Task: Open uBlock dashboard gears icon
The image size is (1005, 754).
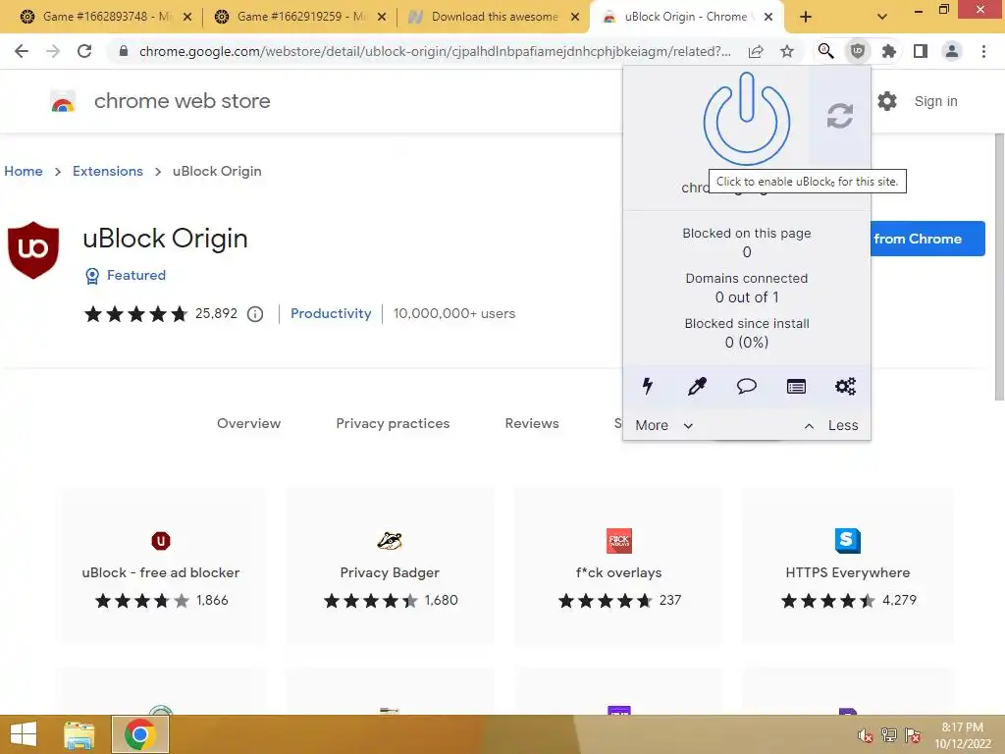Action: click(x=845, y=386)
